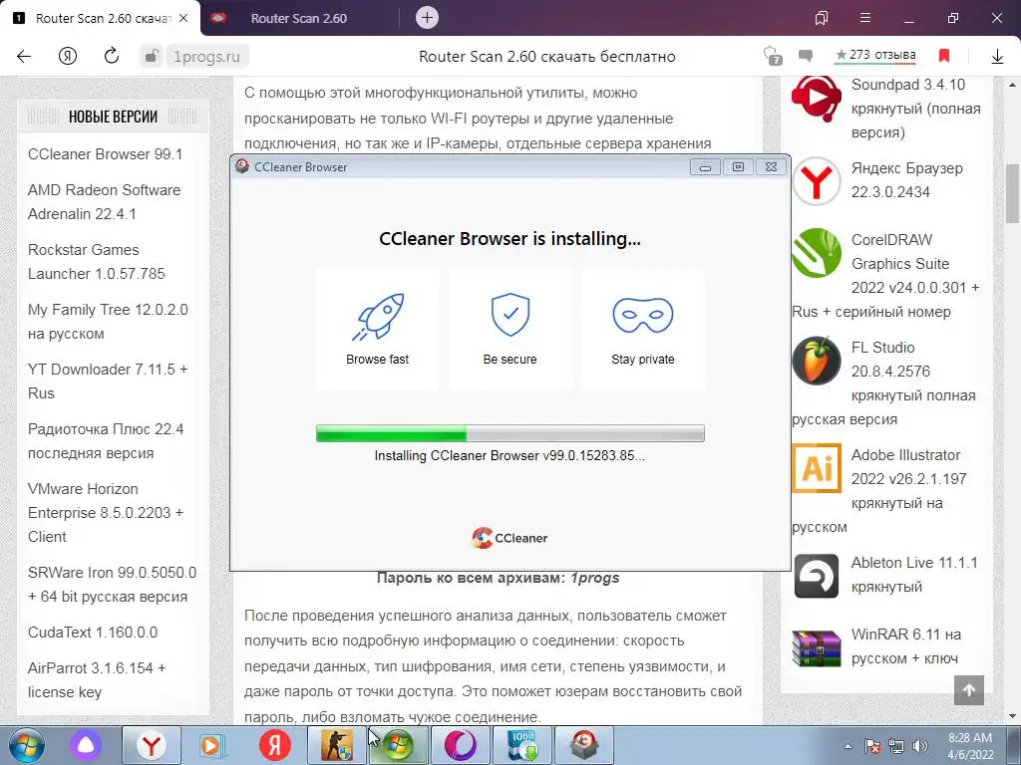The width and height of the screenshot is (1021, 765).
Task: Open CCleaner Browser 99.1 link
Action: click(106, 154)
